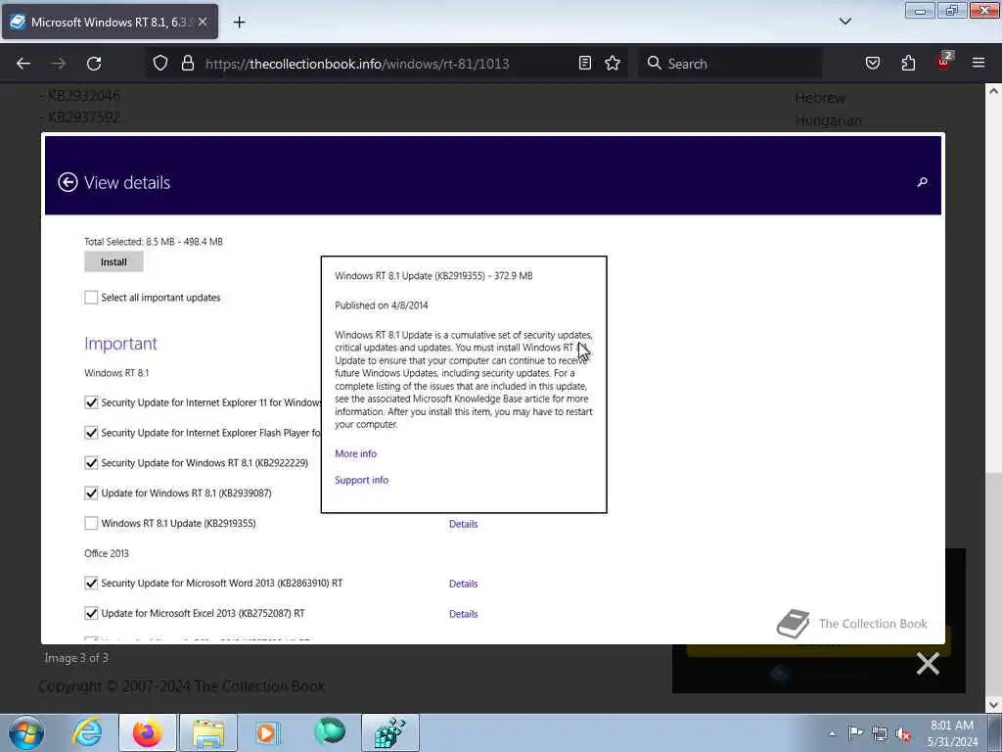Open Windows Media Player from taskbar
Screen dimensions: 1002x752
268,732
